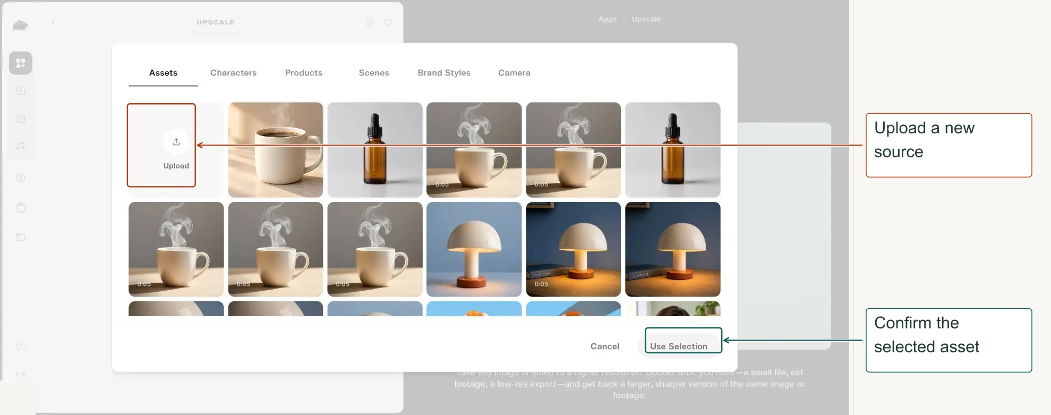Click the Cancel button

click(605, 346)
